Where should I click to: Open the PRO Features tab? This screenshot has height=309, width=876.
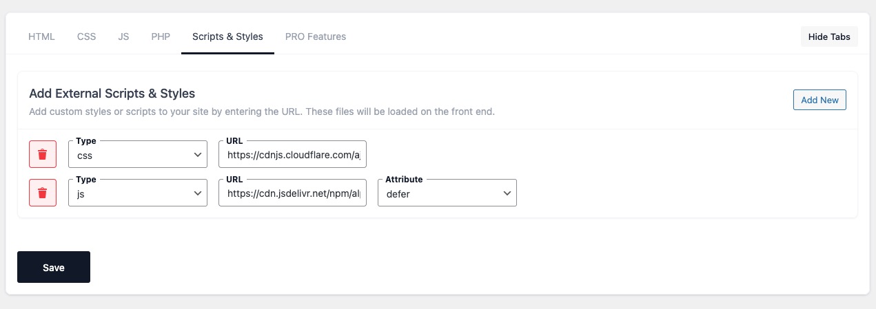[x=316, y=36]
